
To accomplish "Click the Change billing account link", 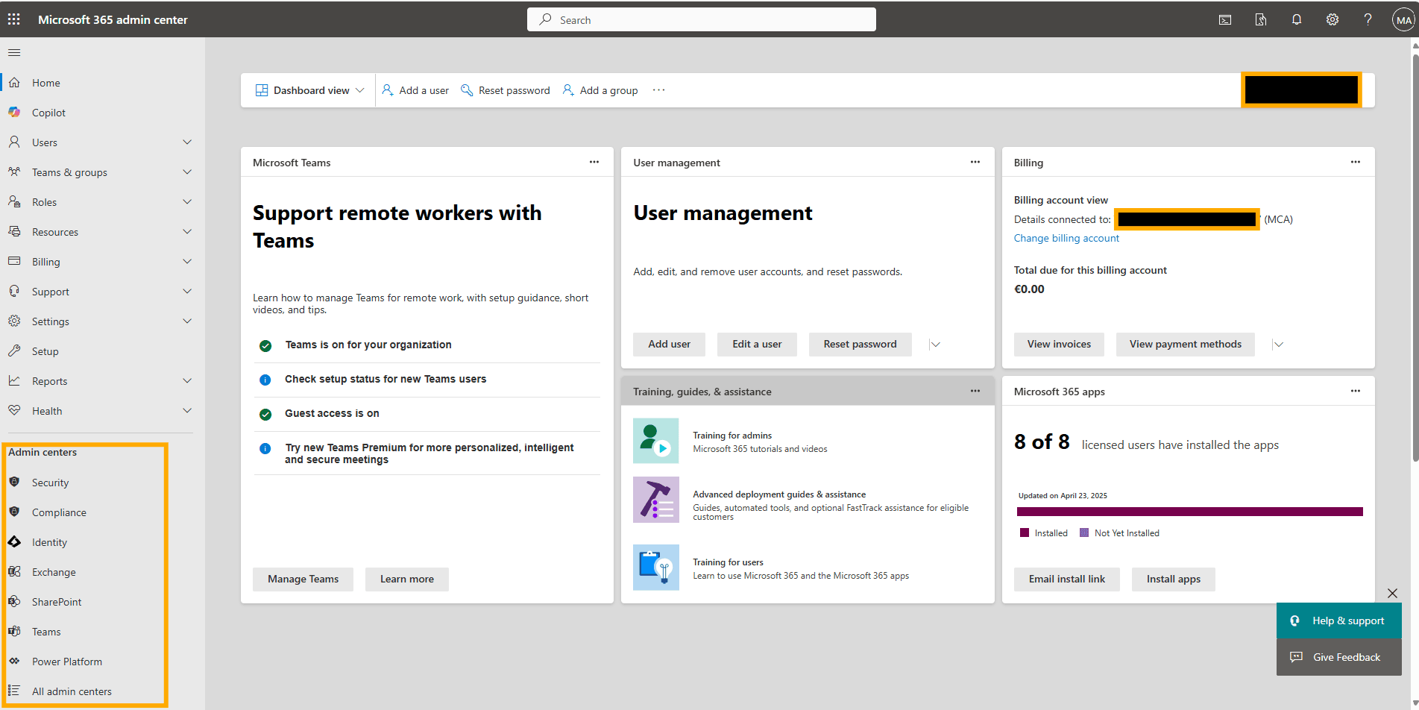I will click(1066, 238).
